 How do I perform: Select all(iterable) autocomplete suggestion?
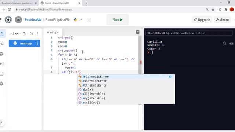126,94
